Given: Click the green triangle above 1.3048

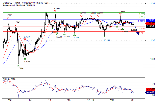Looking at the screenshot, I should click(x=25, y=59).
